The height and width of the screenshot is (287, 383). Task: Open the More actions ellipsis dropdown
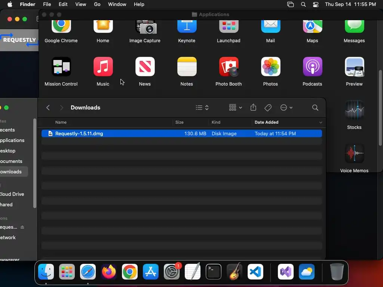tap(286, 108)
